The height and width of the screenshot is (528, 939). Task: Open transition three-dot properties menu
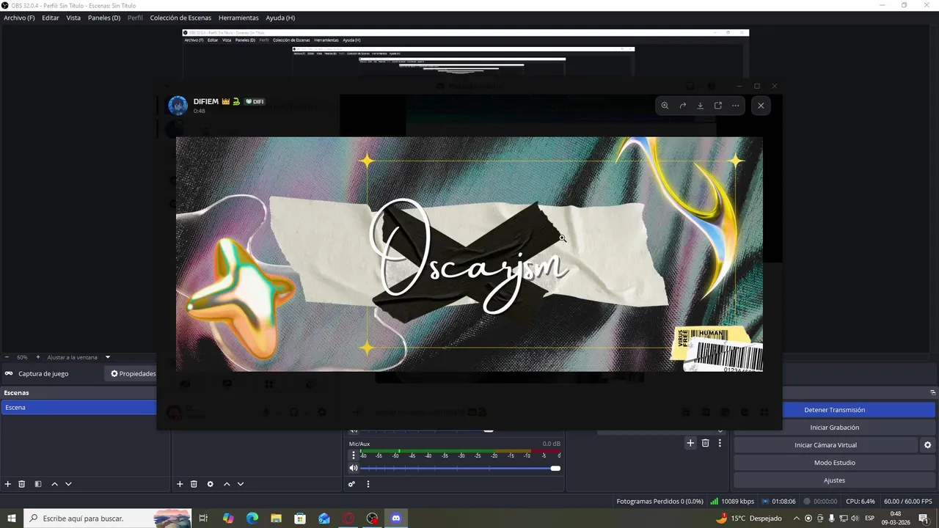coord(720,443)
